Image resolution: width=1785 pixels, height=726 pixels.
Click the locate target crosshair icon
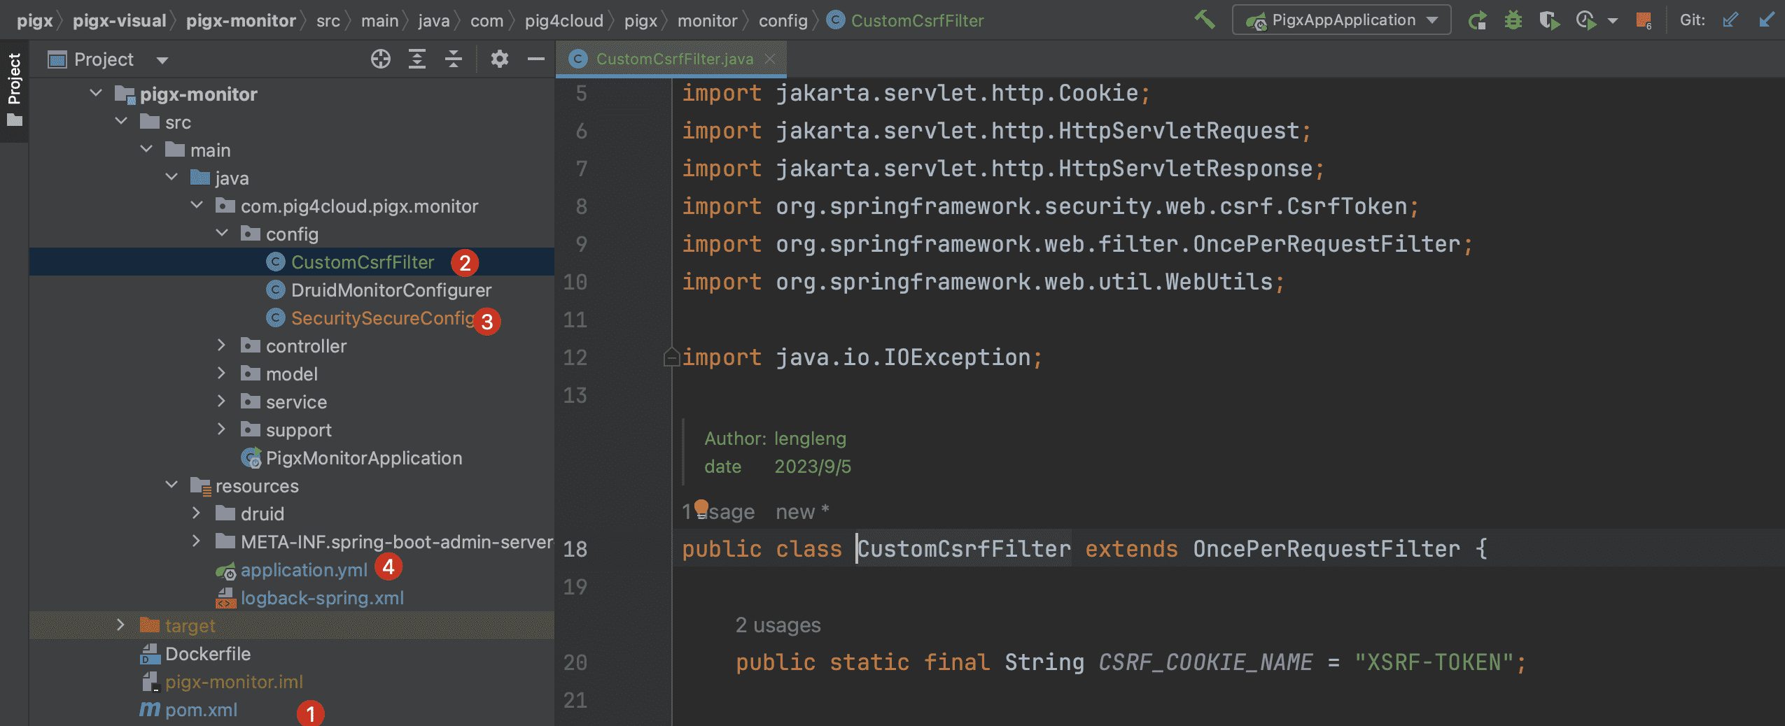tap(380, 59)
